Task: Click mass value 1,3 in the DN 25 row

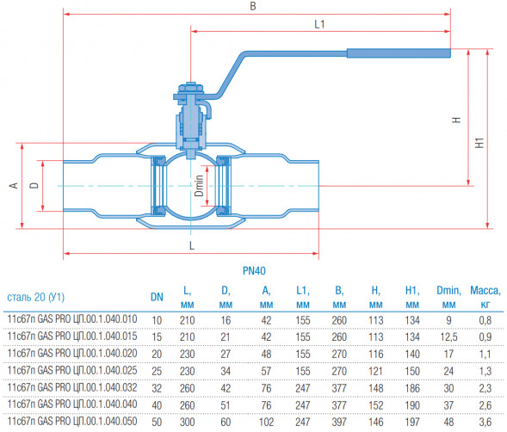Action: point(485,372)
